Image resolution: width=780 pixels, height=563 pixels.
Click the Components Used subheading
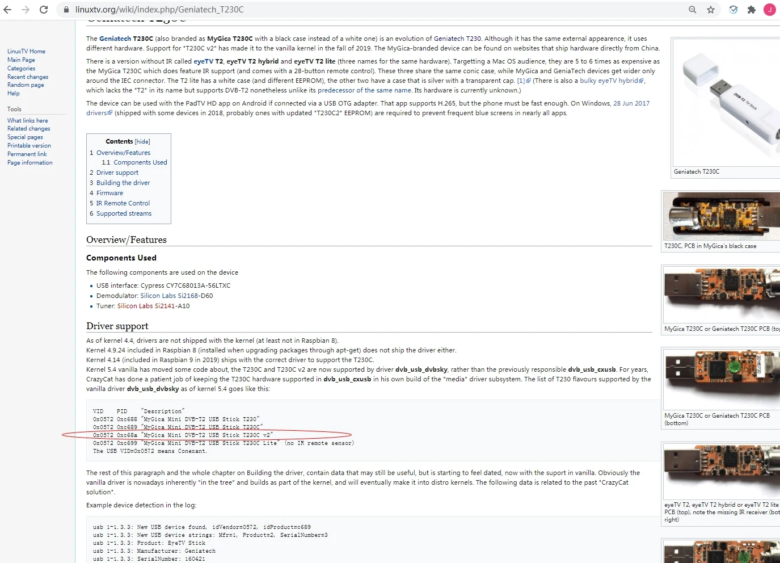tap(121, 258)
